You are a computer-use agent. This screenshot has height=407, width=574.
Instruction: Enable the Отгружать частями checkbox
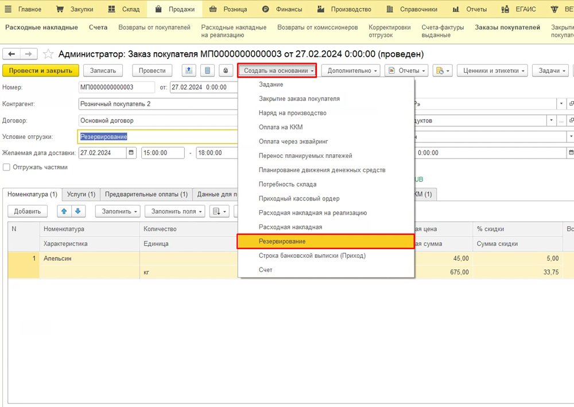[7, 167]
